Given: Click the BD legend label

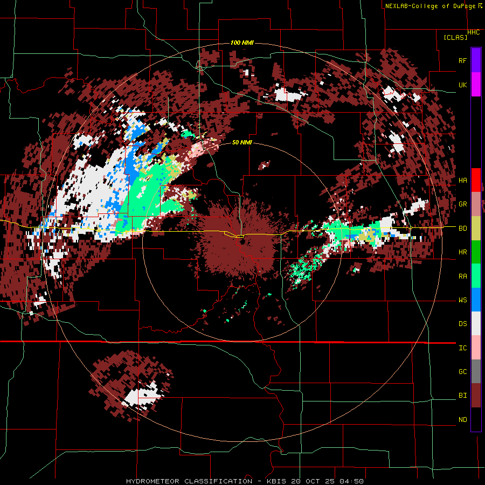Looking at the screenshot, I should (x=462, y=228).
